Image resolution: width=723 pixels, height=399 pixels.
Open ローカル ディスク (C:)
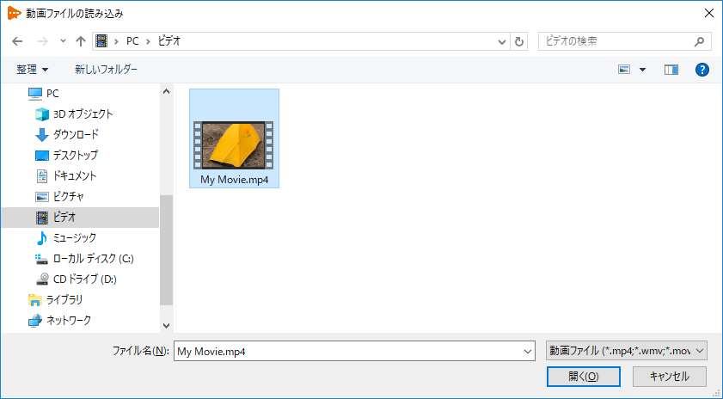pos(93,259)
